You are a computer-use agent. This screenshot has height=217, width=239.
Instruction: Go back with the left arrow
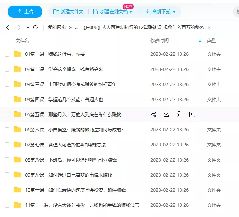click(x=8, y=28)
